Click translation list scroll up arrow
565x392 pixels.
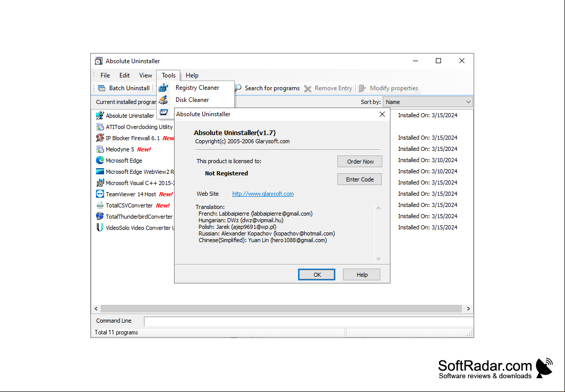[378, 208]
